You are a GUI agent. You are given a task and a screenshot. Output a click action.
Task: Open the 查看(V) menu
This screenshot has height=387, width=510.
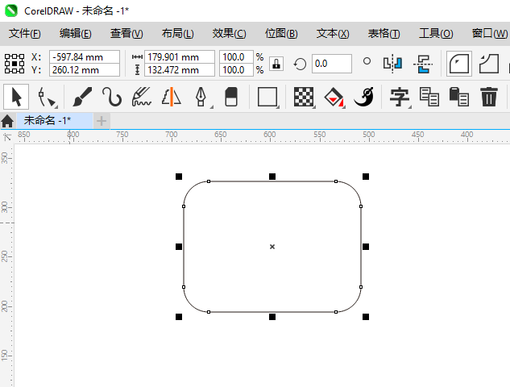pos(126,34)
